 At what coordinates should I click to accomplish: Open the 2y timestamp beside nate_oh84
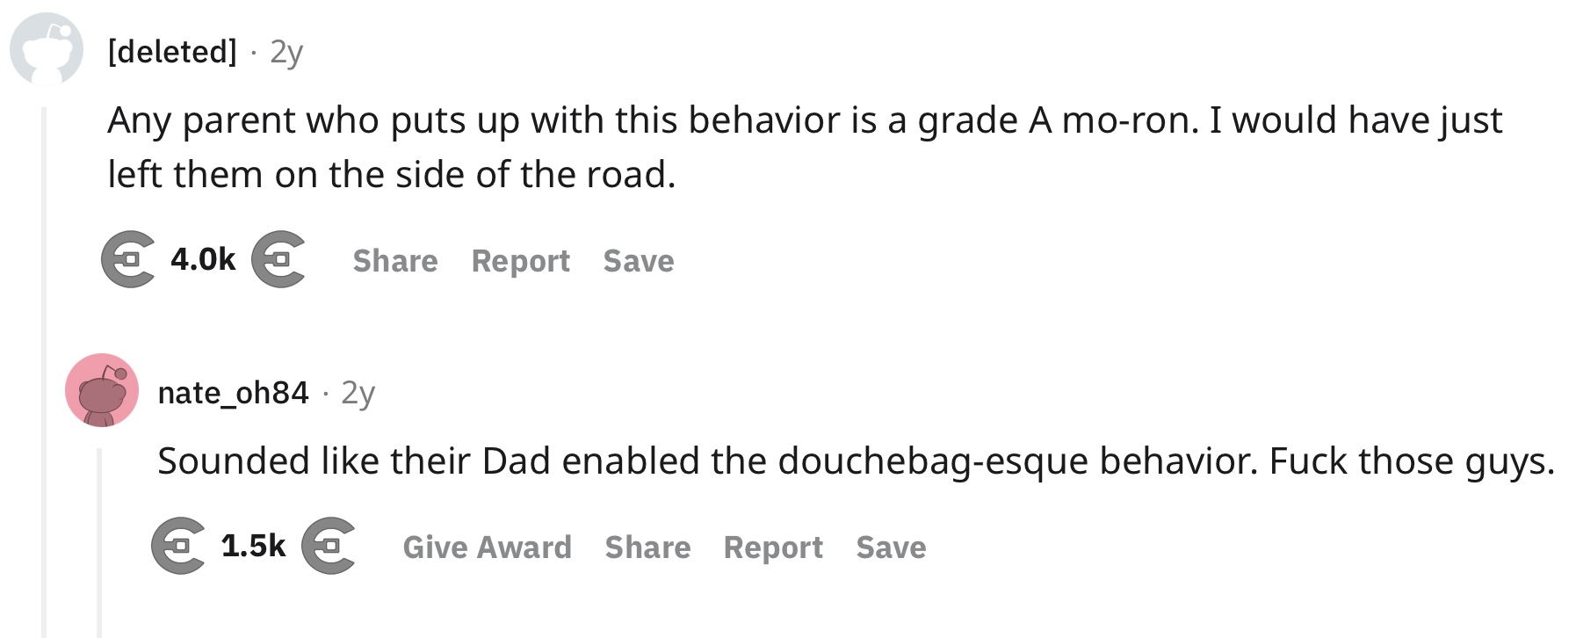(x=358, y=393)
